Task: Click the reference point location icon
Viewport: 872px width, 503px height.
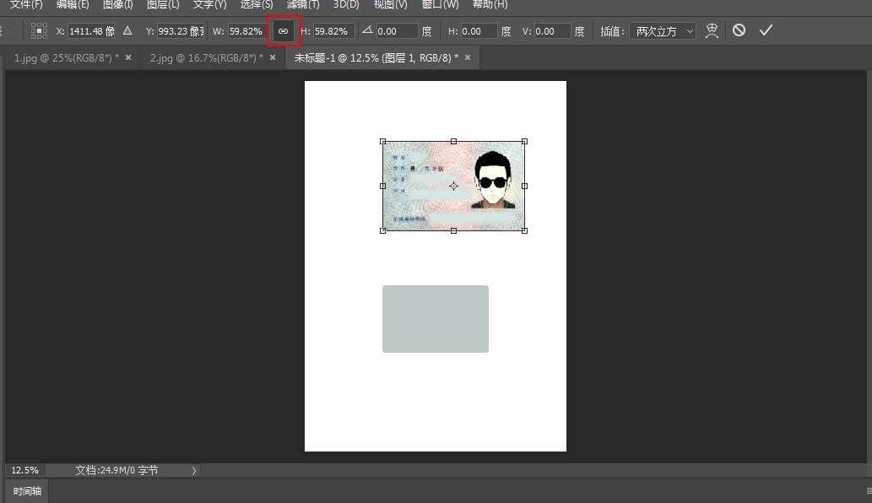Action: coord(39,31)
